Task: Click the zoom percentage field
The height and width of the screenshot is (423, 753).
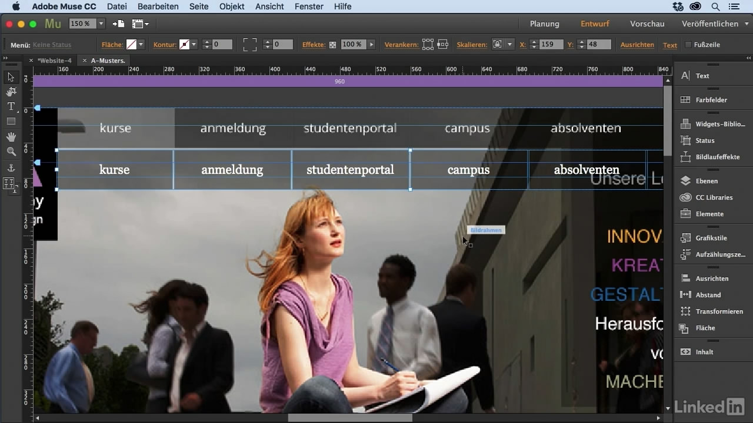Action: click(82, 24)
